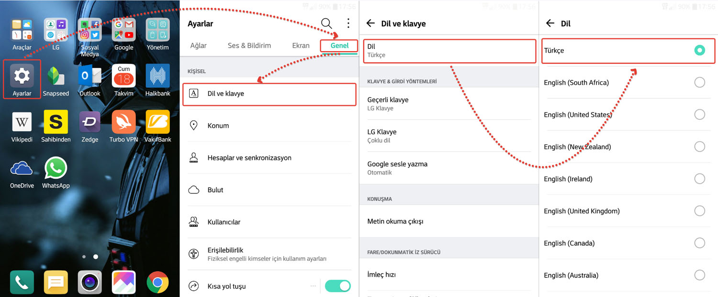Switch to the Genel tab
This screenshot has width=718, height=297.
pos(339,45)
